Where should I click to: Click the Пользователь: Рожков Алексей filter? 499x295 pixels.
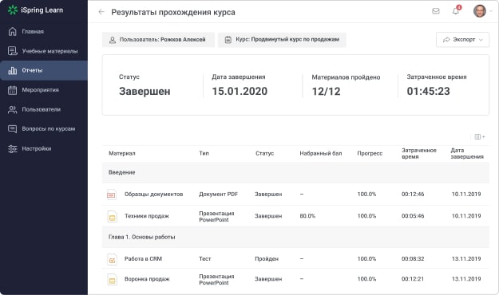tap(158, 40)
